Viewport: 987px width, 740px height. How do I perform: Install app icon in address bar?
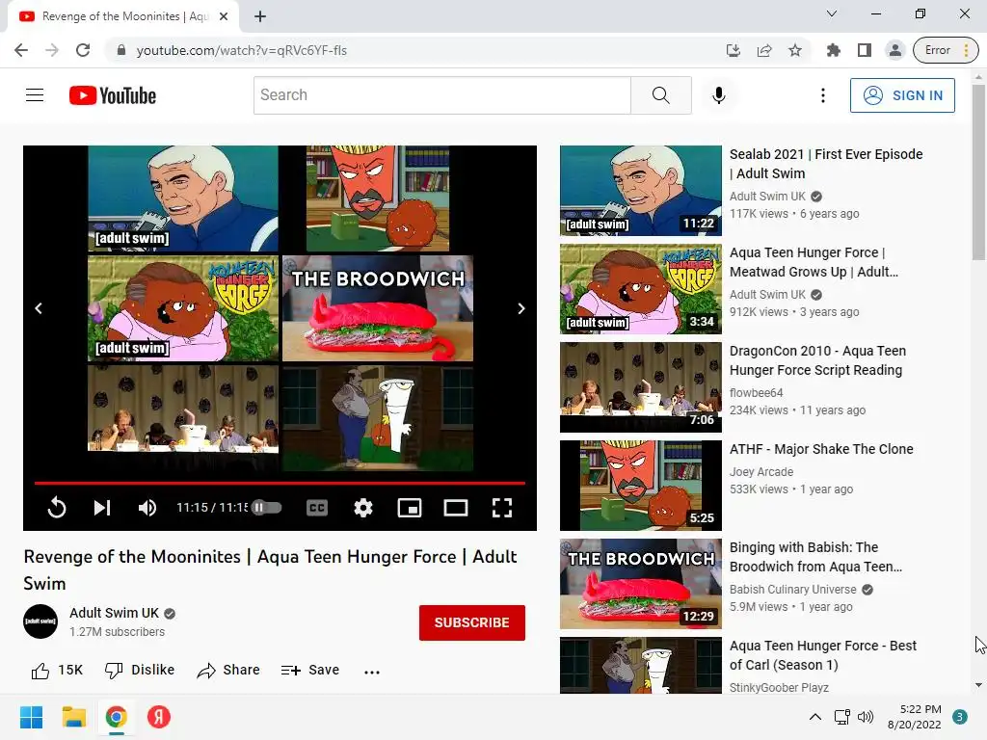click(x=734, y=50)
